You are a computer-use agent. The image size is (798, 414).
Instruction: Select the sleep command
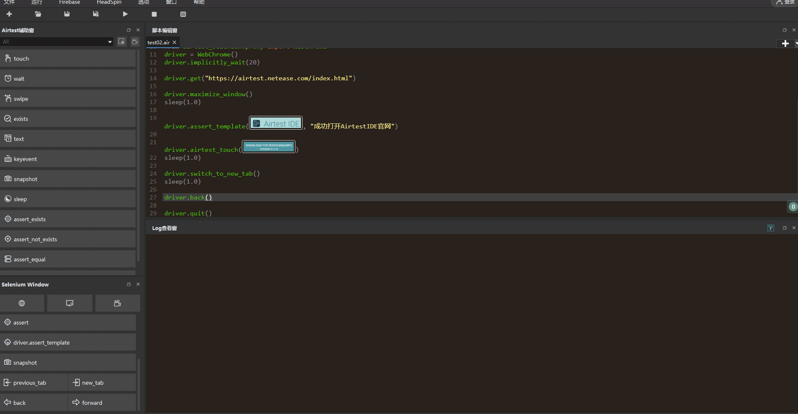point(68,199)
